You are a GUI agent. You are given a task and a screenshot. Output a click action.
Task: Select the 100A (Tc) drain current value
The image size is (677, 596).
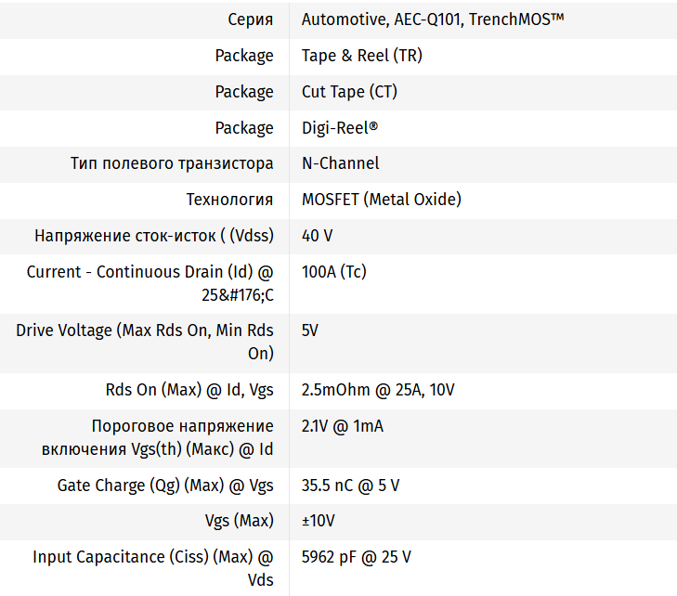[334, 272]
